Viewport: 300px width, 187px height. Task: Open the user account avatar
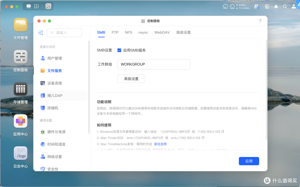point(294,7)
